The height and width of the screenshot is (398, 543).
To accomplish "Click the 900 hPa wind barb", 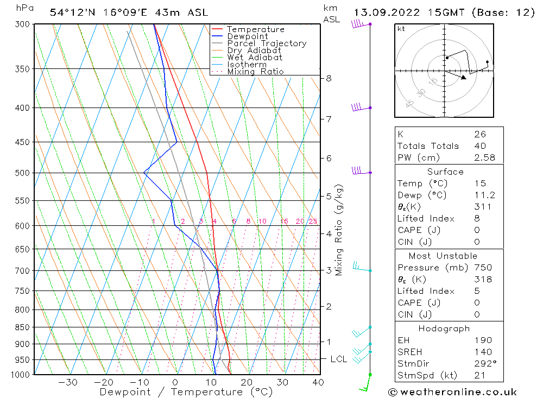I will 362,348.
